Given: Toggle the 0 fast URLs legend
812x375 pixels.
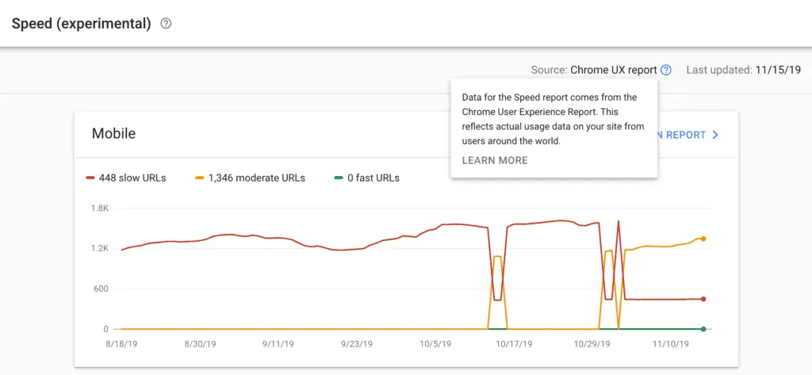Looking at the screenshot, I should (x=366, y=178).
